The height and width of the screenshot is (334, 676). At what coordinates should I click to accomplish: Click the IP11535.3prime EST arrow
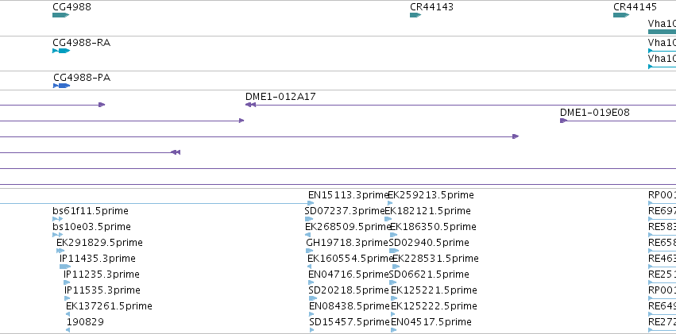point(67,298)
